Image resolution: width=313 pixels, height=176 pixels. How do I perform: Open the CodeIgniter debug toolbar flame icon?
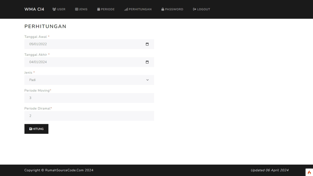(x=309, y=172)
